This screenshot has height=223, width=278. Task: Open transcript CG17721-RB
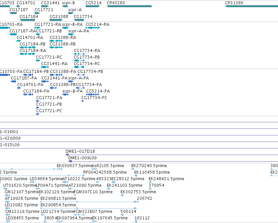click(x=49, y=31)
